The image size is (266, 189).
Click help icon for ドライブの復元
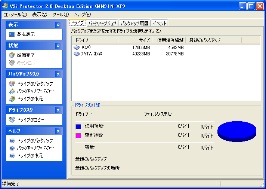12,156
